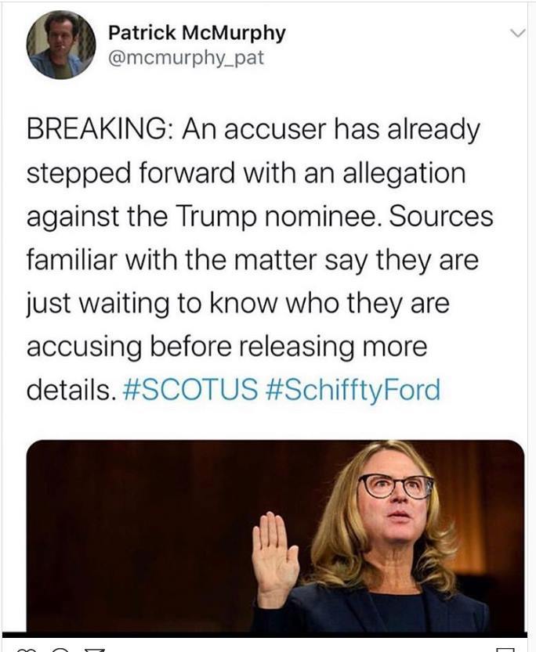Follow the #SCOTUS hashtag link
This screenshot has height=652, width=536.
[190, 389]
